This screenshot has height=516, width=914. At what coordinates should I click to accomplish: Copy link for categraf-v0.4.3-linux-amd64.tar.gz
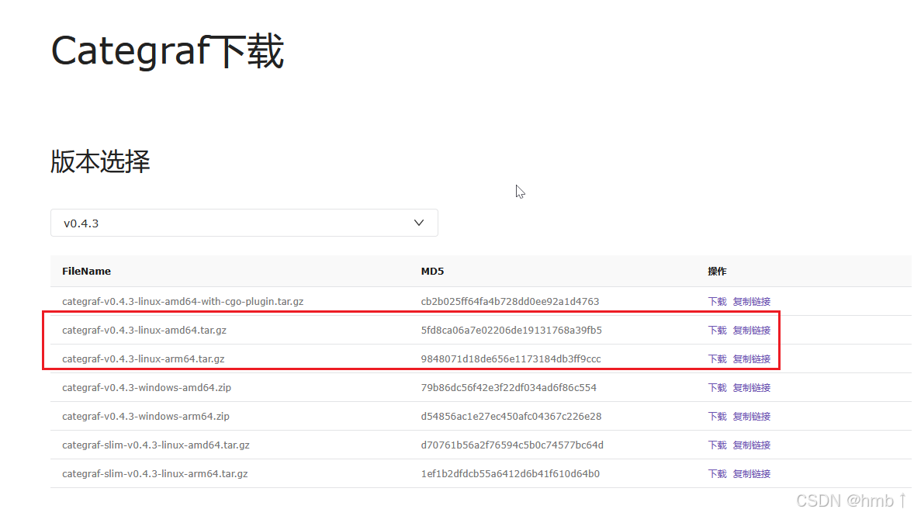751,330
